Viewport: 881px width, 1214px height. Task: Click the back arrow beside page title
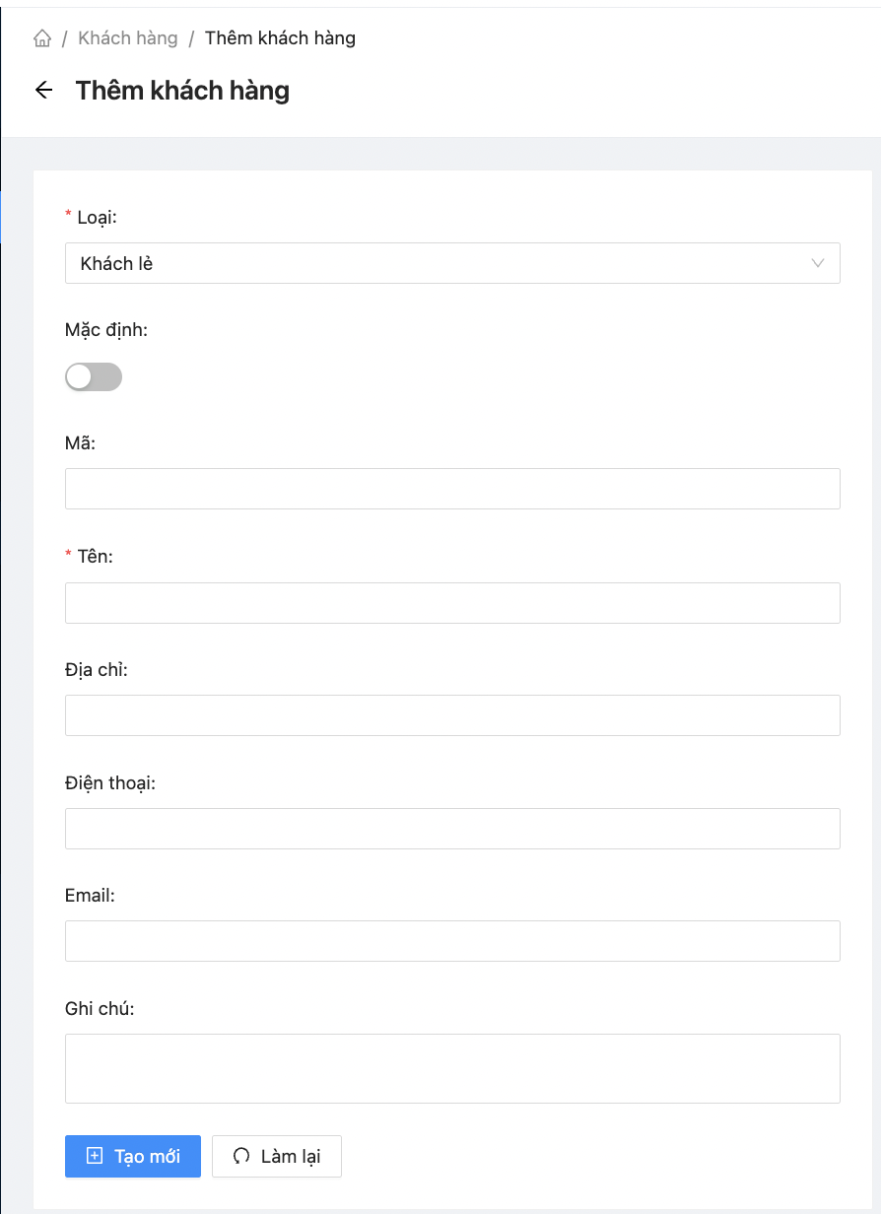point(43,91)
